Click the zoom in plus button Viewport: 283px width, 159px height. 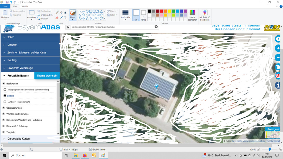tap(281, 150)
